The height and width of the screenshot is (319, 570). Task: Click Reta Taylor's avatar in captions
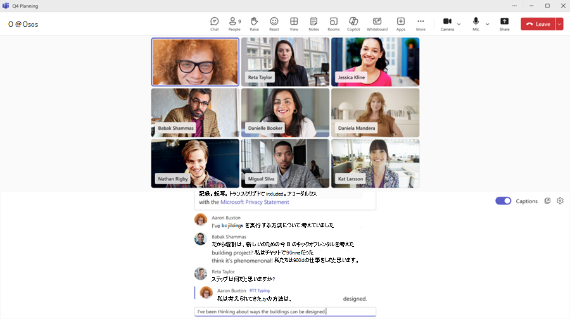[x=201, y=273]
